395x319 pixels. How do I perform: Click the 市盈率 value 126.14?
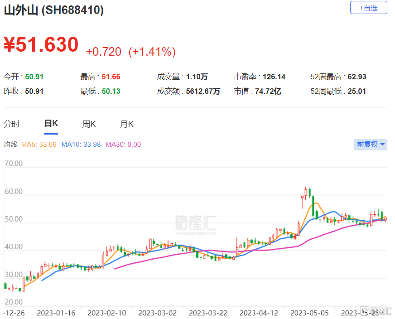pyautogui.click(x=273, y=77)
